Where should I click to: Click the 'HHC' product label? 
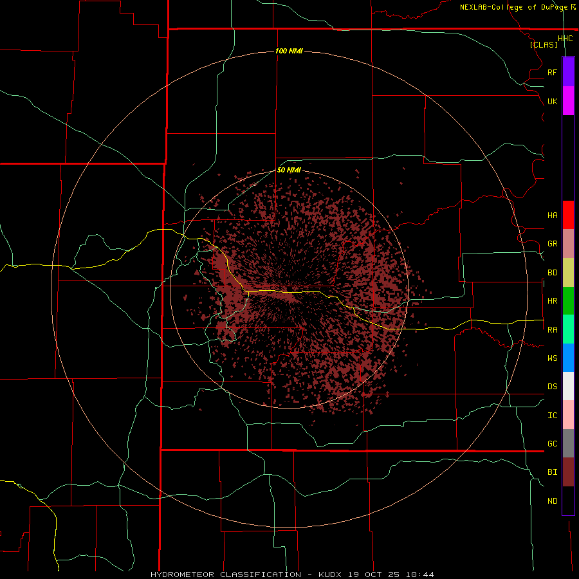point(565,39)
